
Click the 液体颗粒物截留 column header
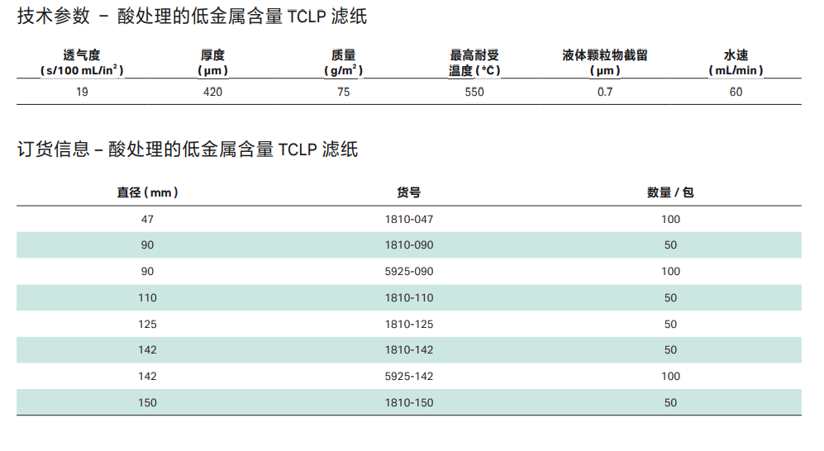(605, 55)
